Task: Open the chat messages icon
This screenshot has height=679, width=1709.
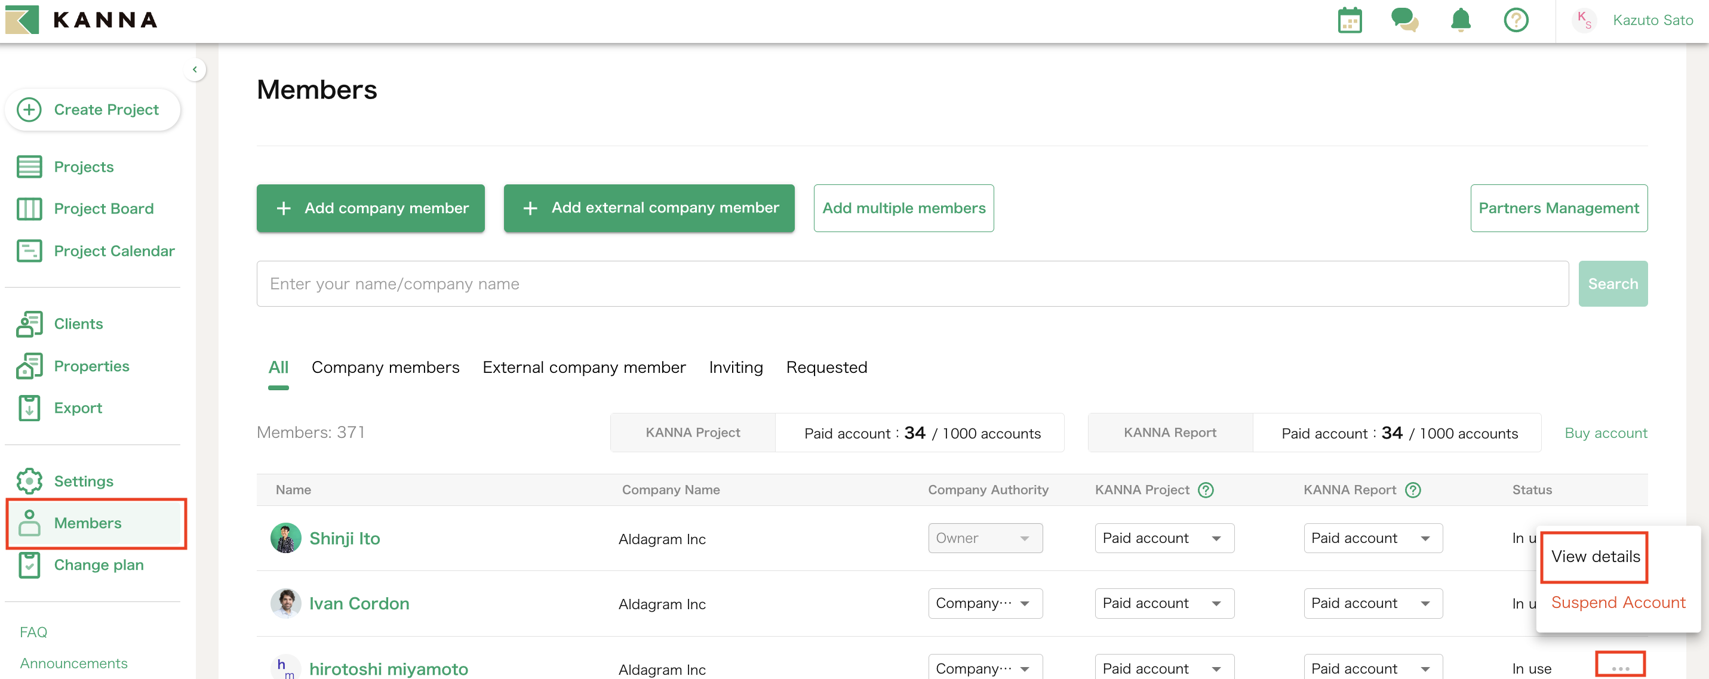Action: [1404, 20]
